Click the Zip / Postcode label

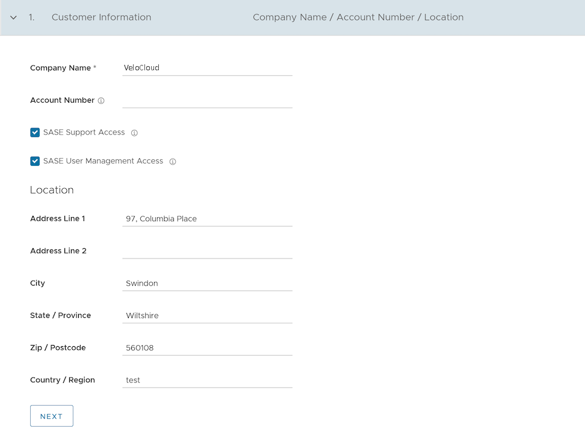click(x=58, y=347)
